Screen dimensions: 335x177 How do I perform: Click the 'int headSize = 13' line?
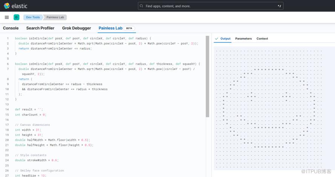[x=31, y=175]
